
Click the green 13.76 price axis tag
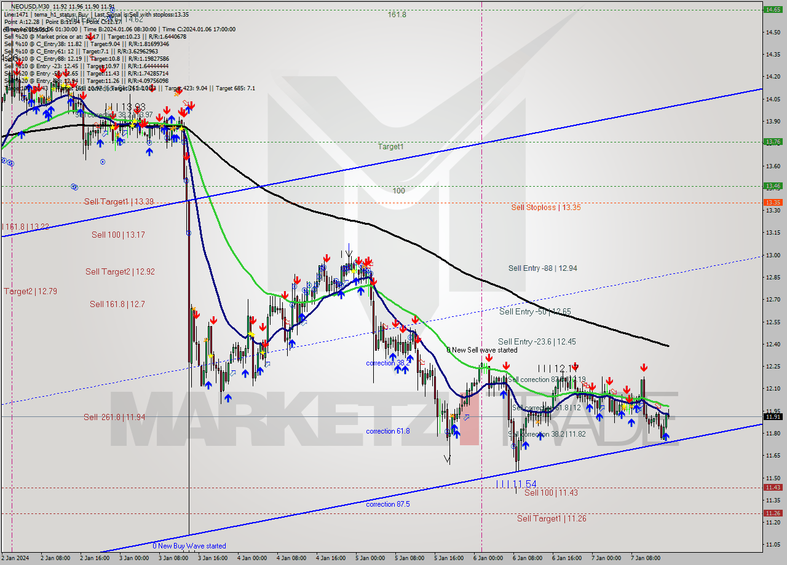click(772, 141)
